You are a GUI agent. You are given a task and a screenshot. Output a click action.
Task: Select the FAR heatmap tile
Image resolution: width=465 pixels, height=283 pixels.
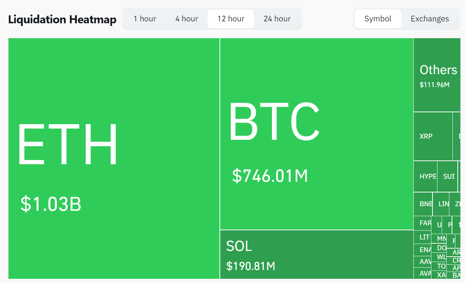tap(422, 223)
